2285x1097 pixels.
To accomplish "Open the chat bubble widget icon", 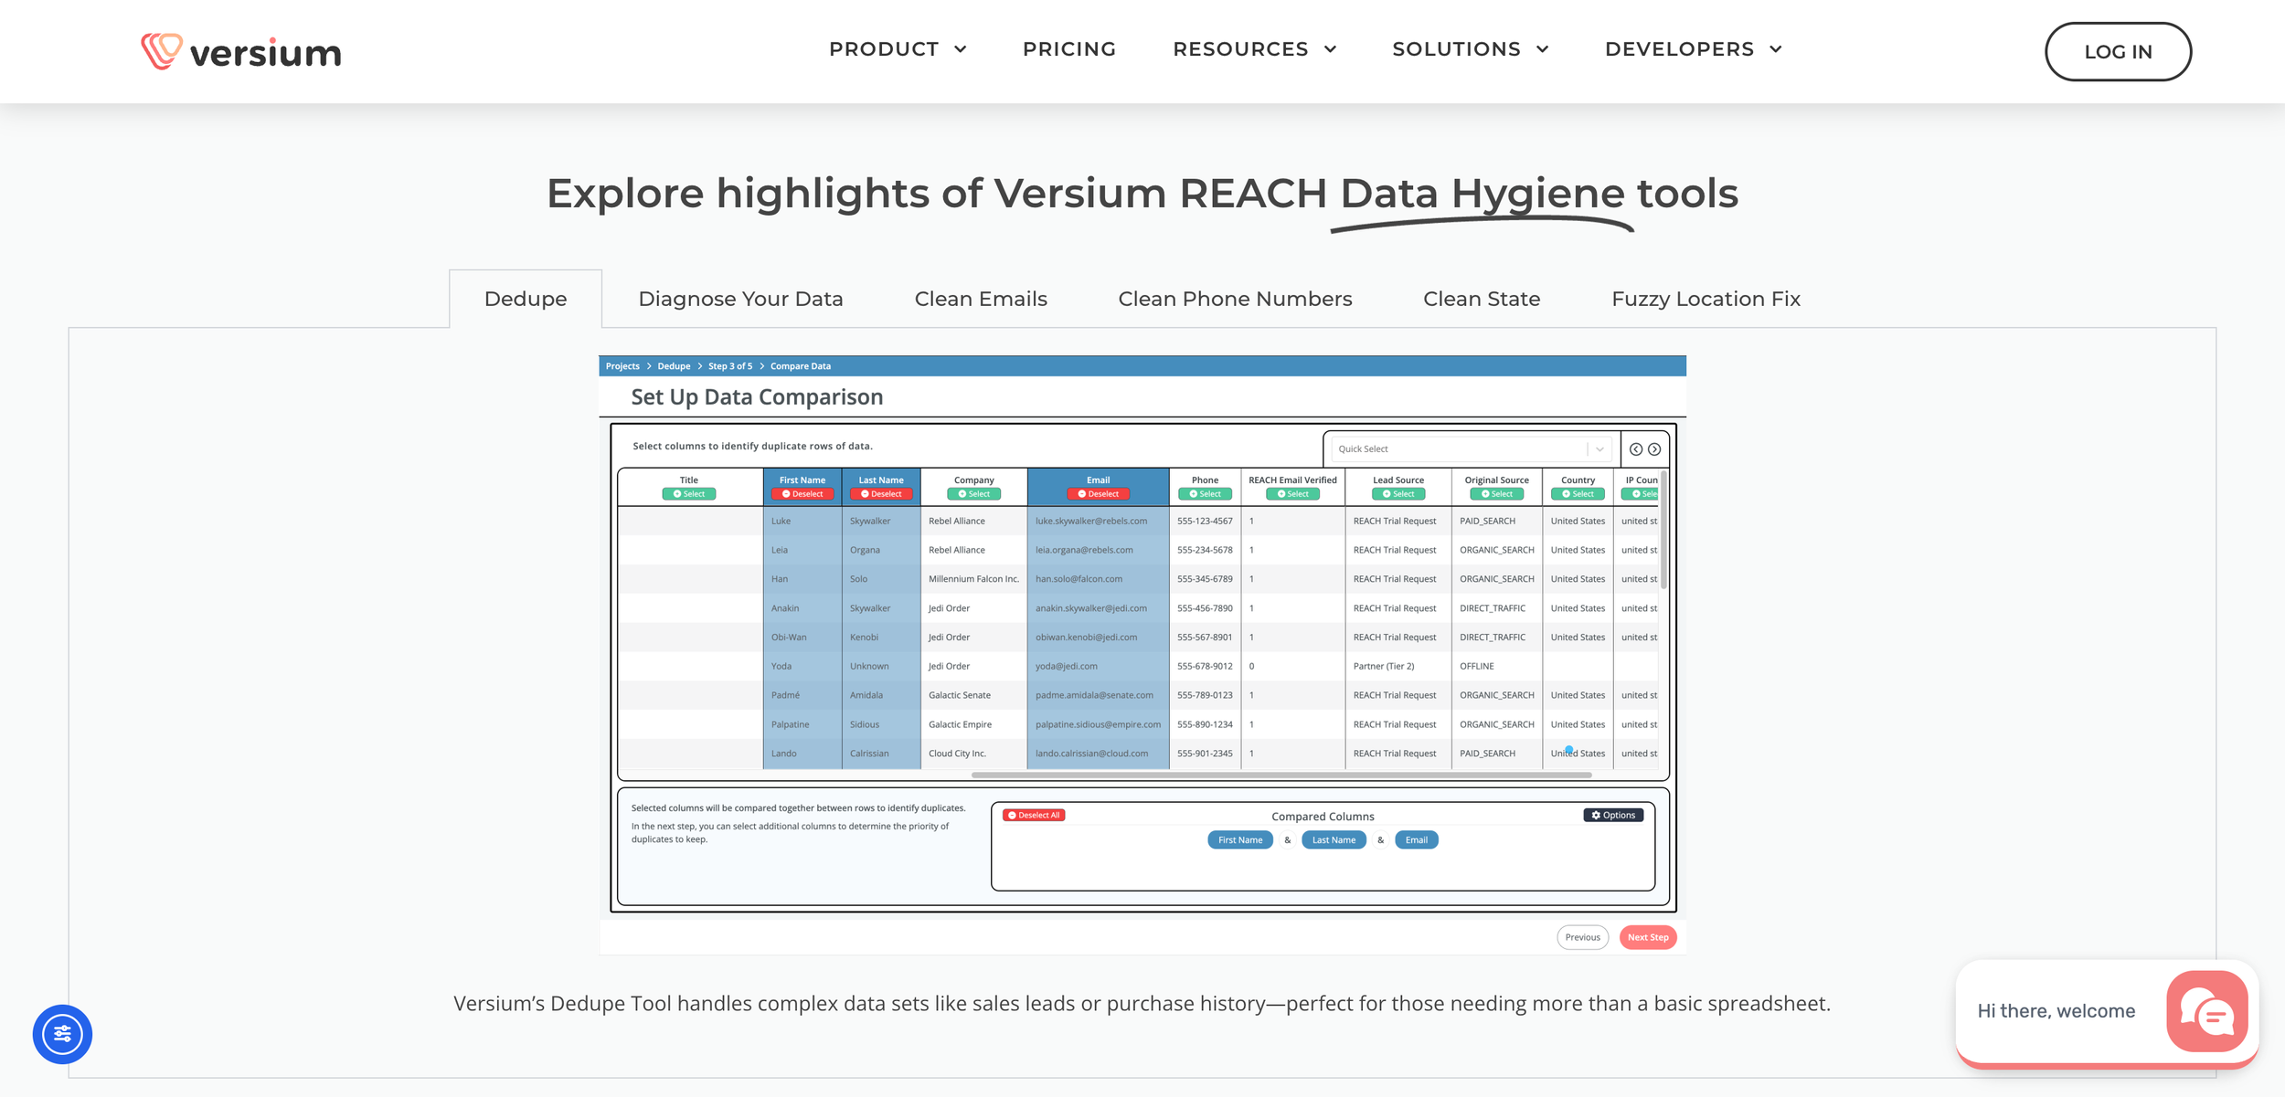I will 2206,1011.
